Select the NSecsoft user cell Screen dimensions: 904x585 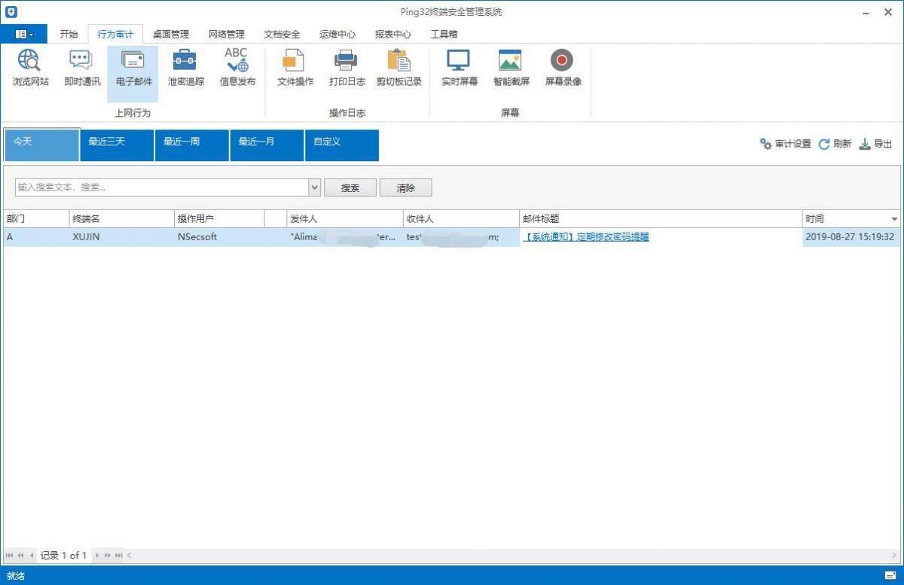point(219,236)
